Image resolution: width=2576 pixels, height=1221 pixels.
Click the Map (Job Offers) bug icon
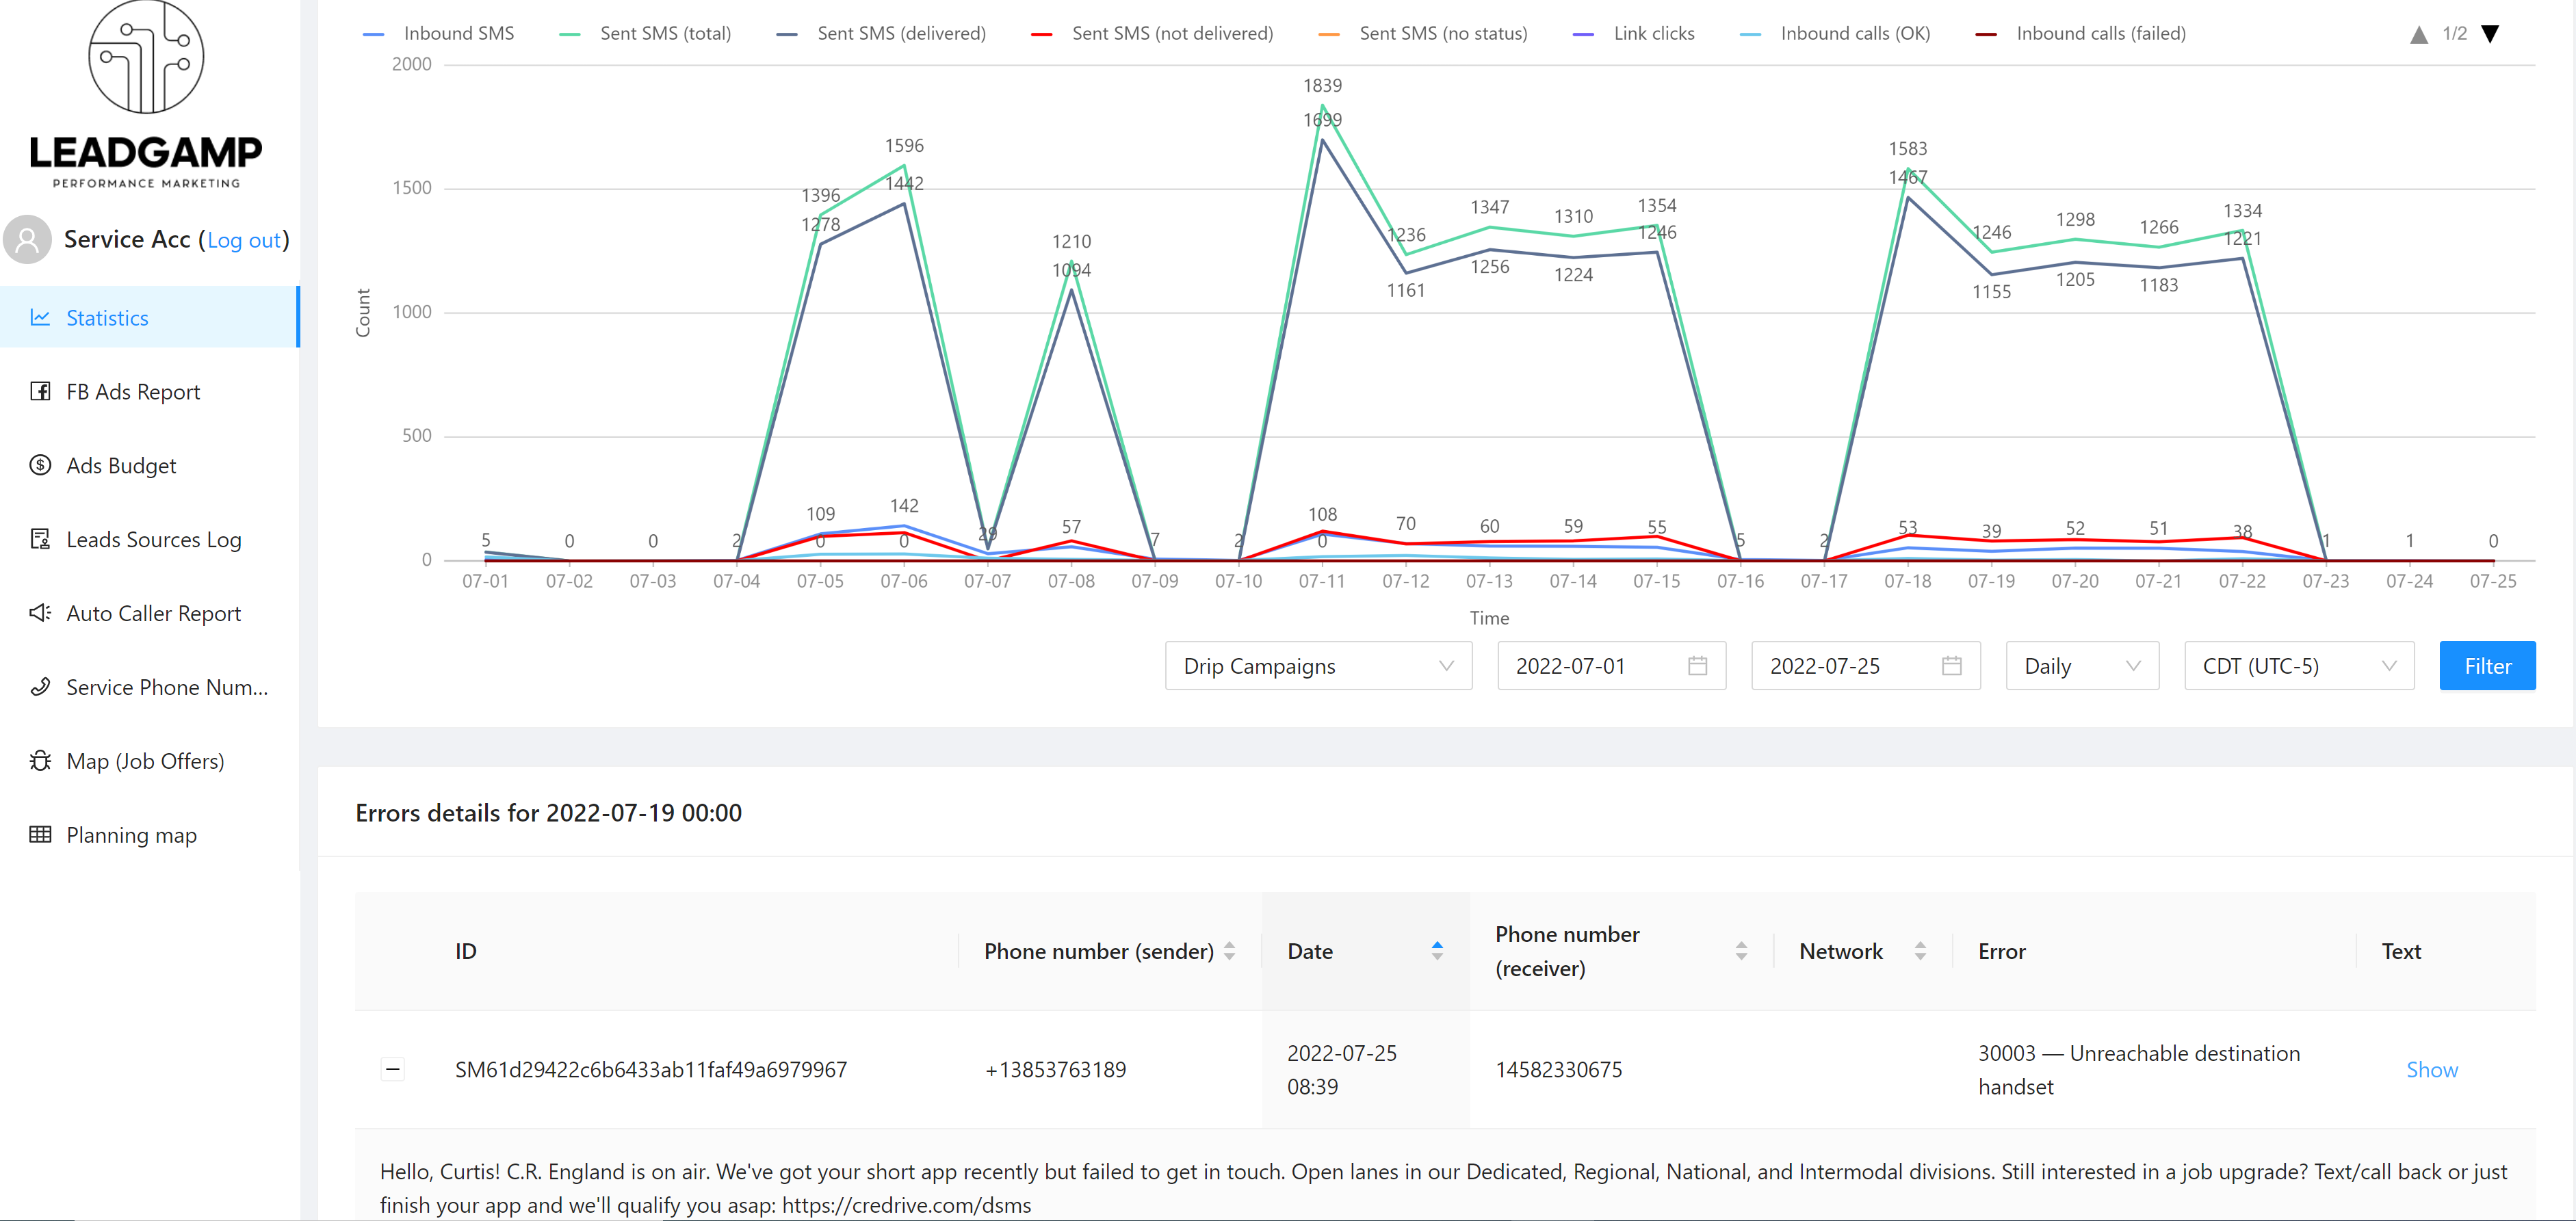pyautogui.click(x=40, y=762)
